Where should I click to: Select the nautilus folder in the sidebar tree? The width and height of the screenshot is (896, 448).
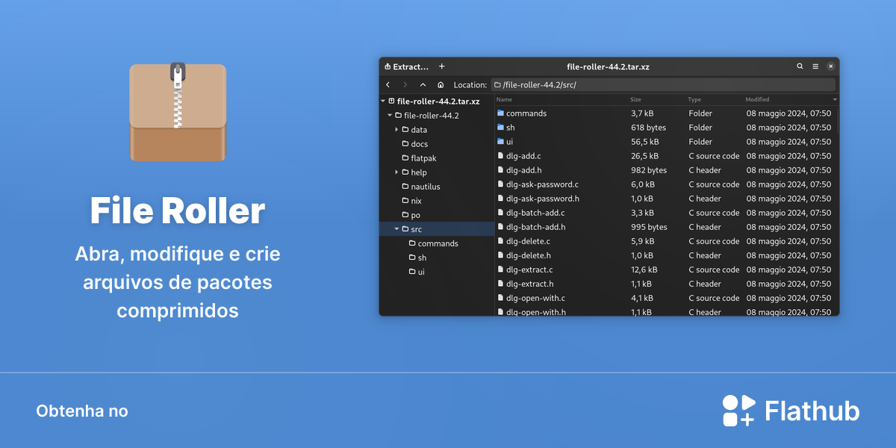(421, 187)
